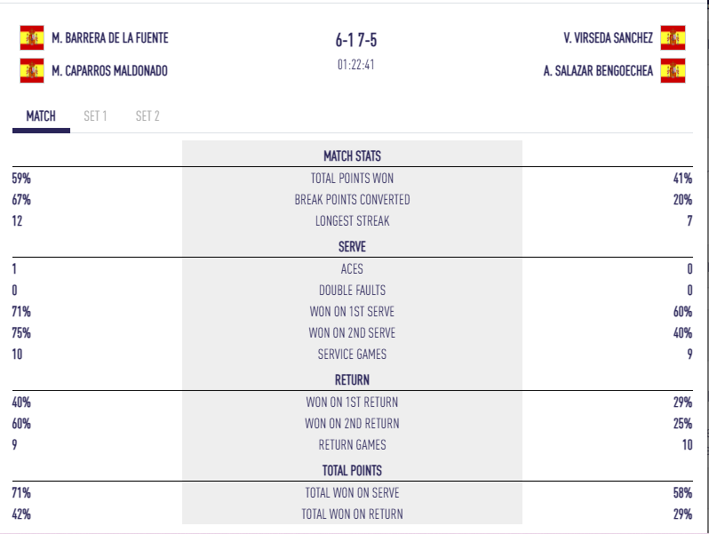Switch to the SET 1 tab
The image size is (709, 534).
[x=95, y=116]
